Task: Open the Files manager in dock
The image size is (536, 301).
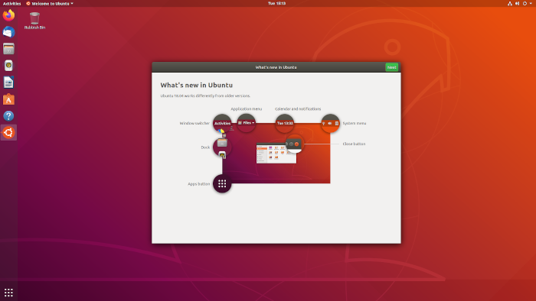Action: [8, 49]
